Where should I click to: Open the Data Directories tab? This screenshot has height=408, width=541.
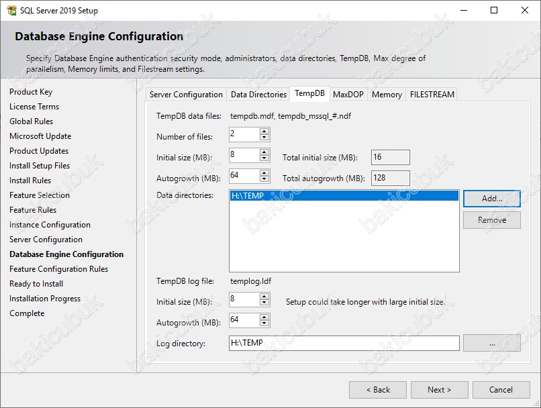(258, 95)
